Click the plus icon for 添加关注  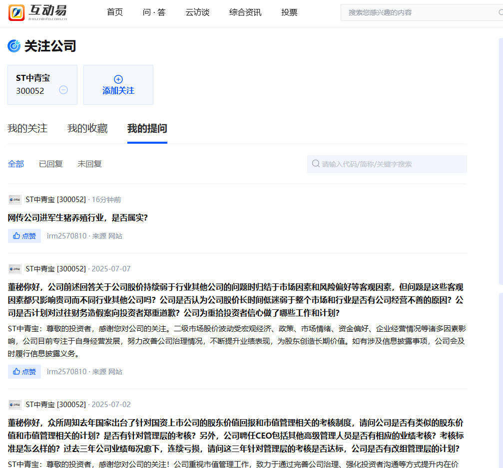click(x=118, y=79)
